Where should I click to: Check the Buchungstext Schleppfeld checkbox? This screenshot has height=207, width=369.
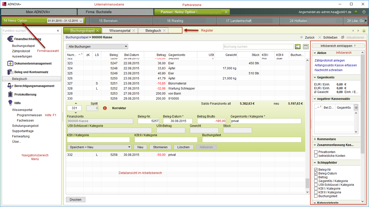tap(316, 196)
